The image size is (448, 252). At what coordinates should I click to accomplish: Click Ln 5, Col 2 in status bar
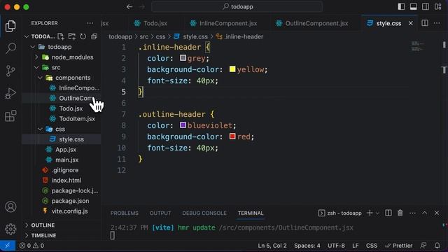[x=272, y=246]
